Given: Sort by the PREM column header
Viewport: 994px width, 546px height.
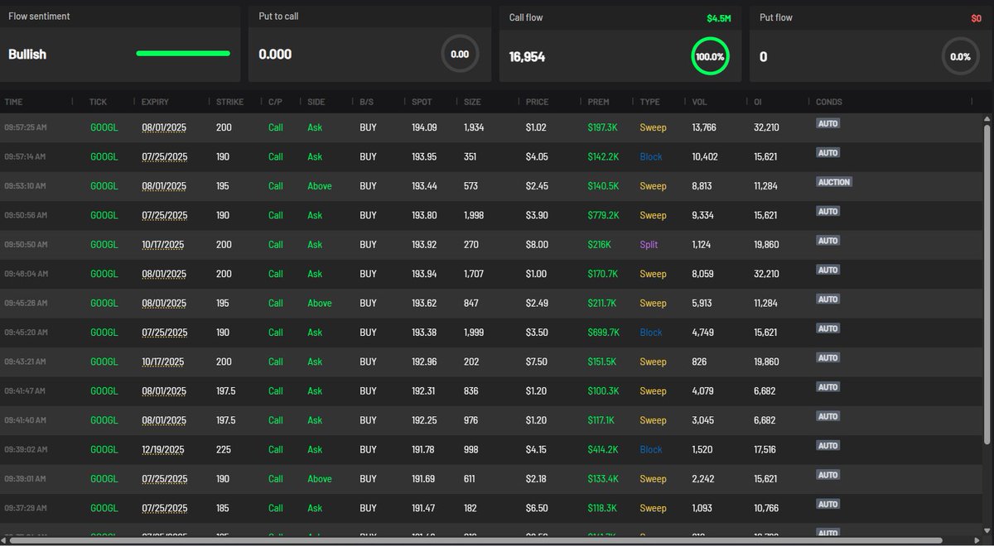Looking at the screenshot, I should pos(598,102).
